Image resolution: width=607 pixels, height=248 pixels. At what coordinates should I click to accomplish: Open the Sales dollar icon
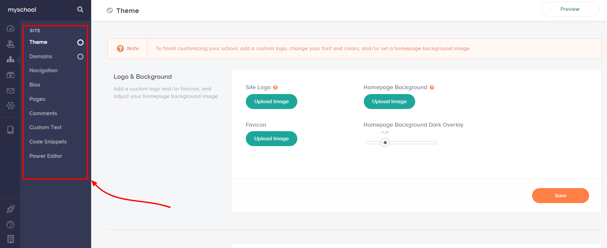point(10,75)
